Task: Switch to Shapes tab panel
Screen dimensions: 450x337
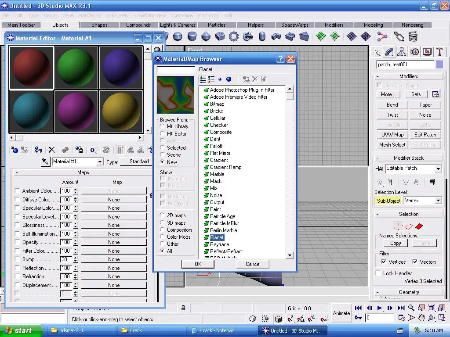Action: point(99,25)
